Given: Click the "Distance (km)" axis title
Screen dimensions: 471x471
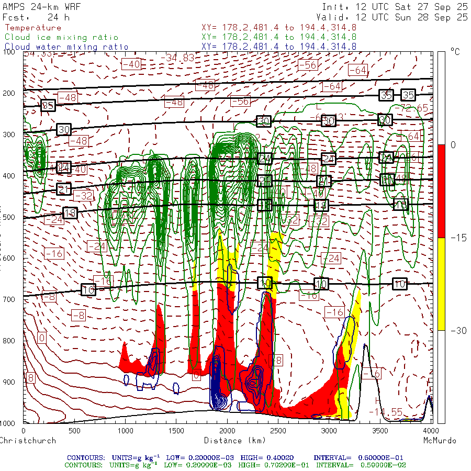Looking at the screenshot, I should click(235, 441).
